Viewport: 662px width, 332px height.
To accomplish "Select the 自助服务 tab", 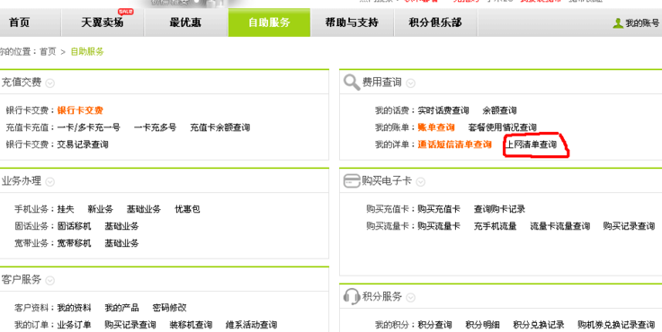I will (x=269, y=22).
